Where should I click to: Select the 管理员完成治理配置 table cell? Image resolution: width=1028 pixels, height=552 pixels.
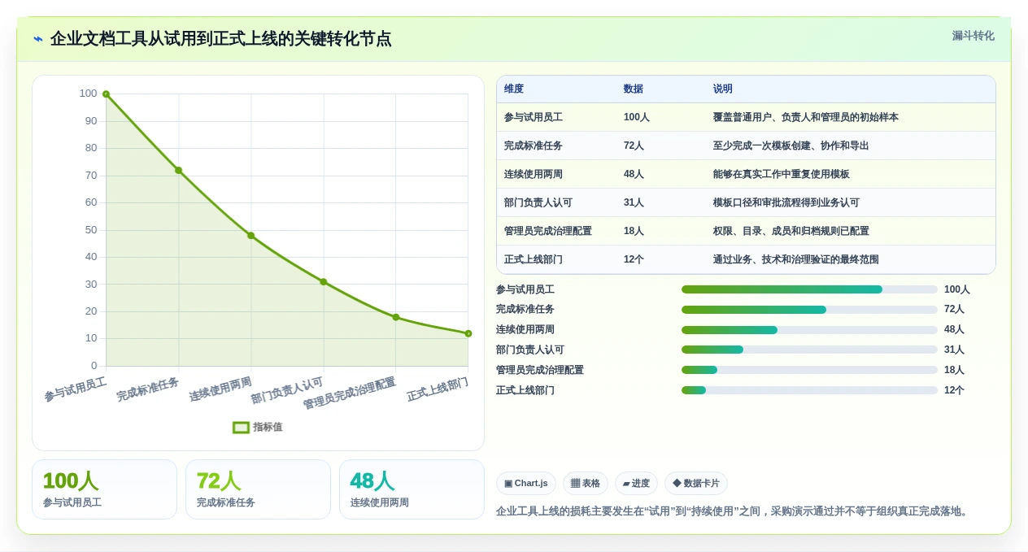548,231
